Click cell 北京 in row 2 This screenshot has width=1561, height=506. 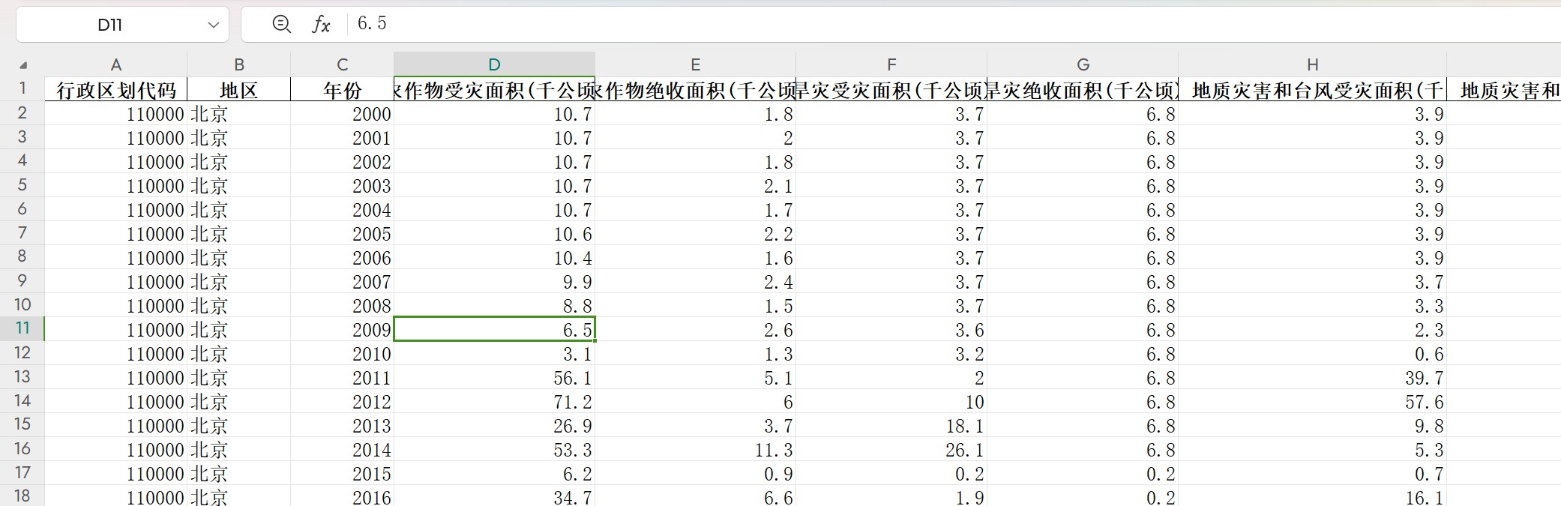tap(239, 114)
